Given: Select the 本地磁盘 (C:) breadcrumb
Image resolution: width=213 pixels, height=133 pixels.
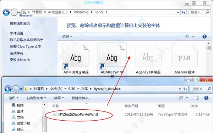Looking at the screenshot, I should pos(58,12).
